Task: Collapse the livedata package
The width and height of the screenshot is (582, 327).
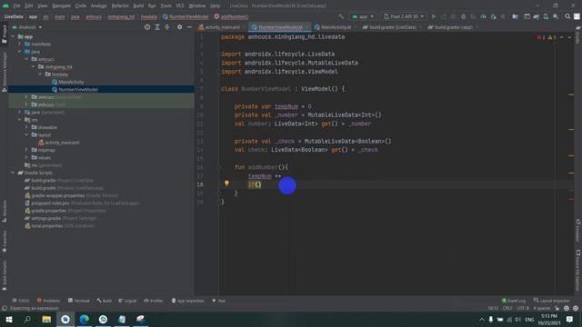Action: coord(40,74)
